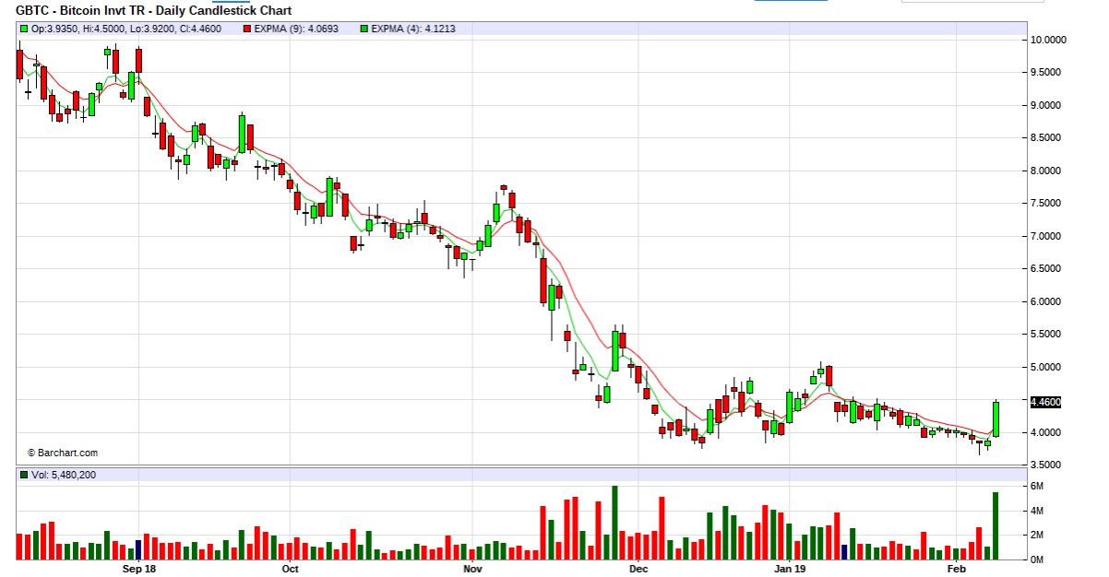Select the EXPMA (9): 4.0693 legend label

[x=295, y=29]
